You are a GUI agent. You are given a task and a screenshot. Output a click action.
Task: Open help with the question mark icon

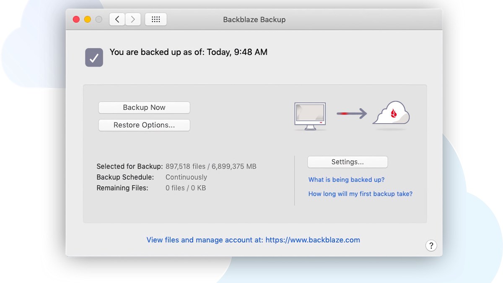pos(431,245)
